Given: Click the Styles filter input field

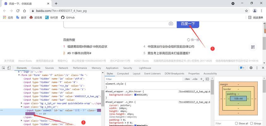Looking at the screenshot, I should point(144,79).
